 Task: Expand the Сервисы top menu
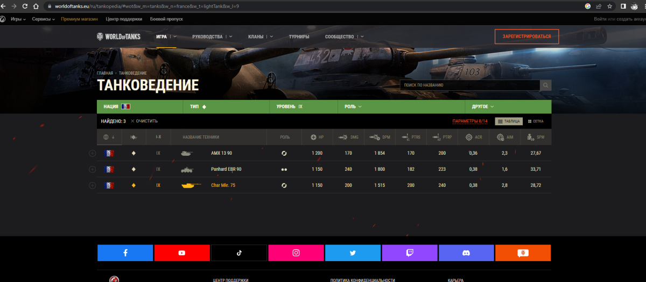(x=43, y=19)
